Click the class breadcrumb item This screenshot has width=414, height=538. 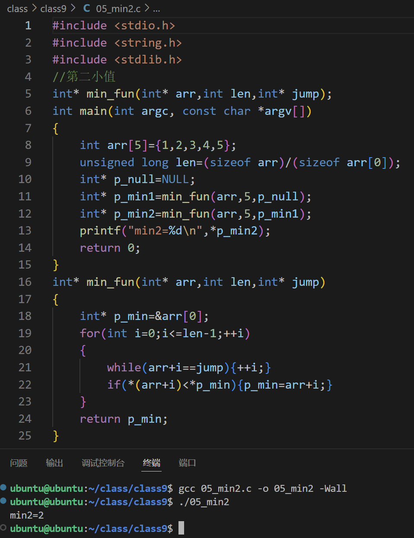pyautogui.click(x=17, y=8)
